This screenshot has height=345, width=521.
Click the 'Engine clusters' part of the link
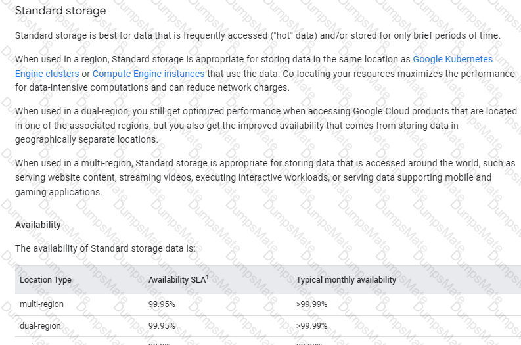click(x=47, y=74)
